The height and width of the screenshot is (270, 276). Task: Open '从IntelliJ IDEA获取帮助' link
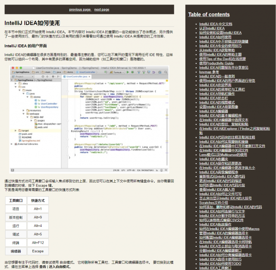coord(217,50)
